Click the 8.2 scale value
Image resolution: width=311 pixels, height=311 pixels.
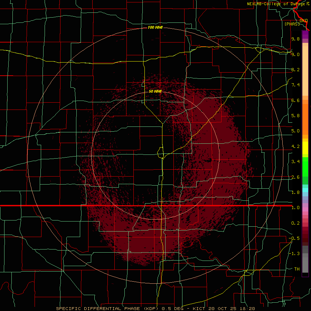pyautogui.click(x=295, y=69)
